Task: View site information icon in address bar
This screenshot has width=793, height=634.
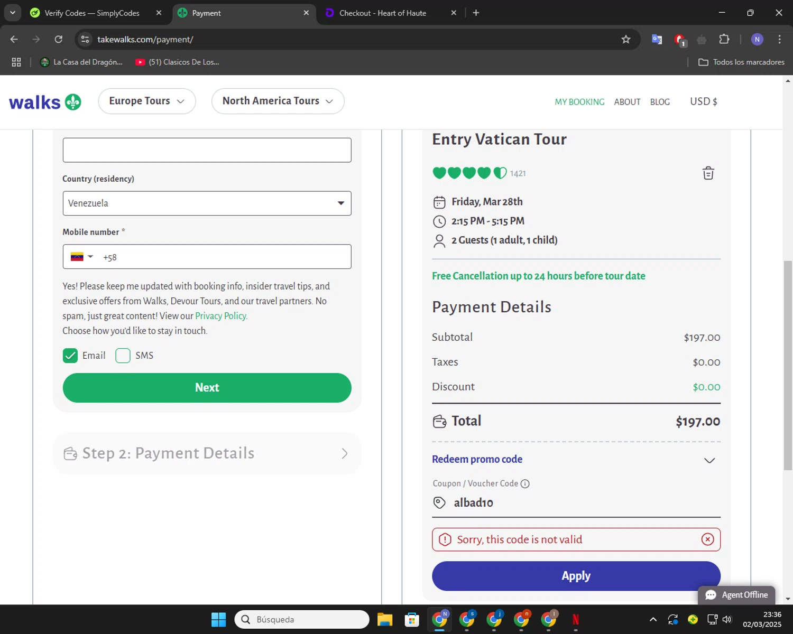Action: point(85,39)
